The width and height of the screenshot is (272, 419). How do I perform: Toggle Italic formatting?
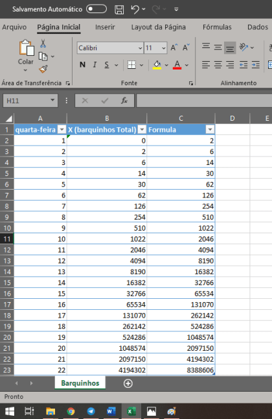click(95, 65)
